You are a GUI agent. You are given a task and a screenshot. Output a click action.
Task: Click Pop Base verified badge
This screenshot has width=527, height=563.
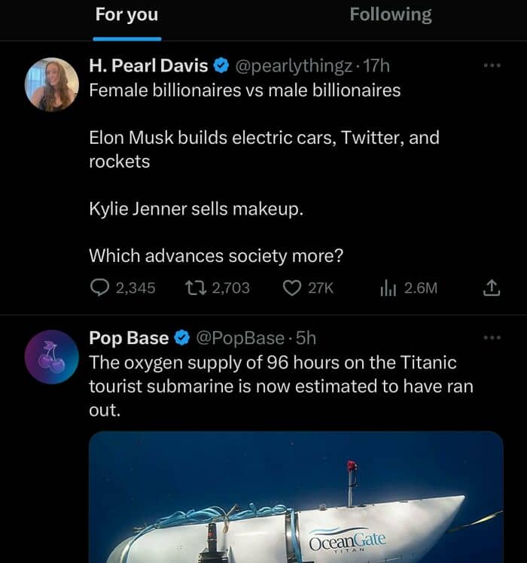182,338
